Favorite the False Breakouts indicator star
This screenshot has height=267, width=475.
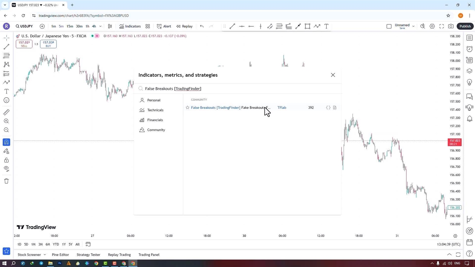pos(187,108)
